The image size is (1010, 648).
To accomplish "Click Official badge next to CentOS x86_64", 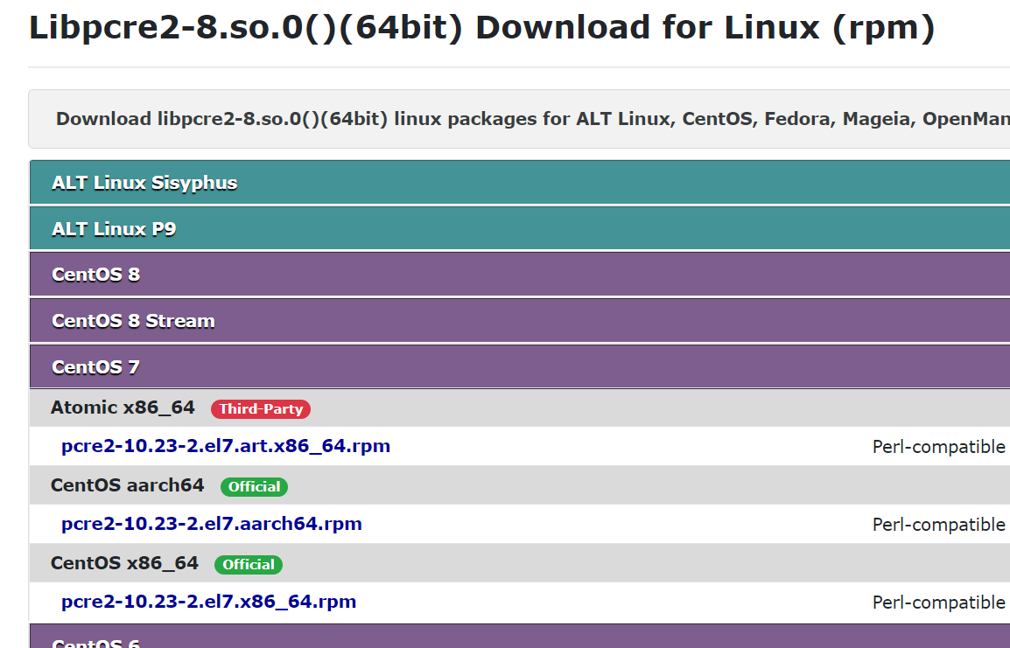I will click(x=248, y=564).
